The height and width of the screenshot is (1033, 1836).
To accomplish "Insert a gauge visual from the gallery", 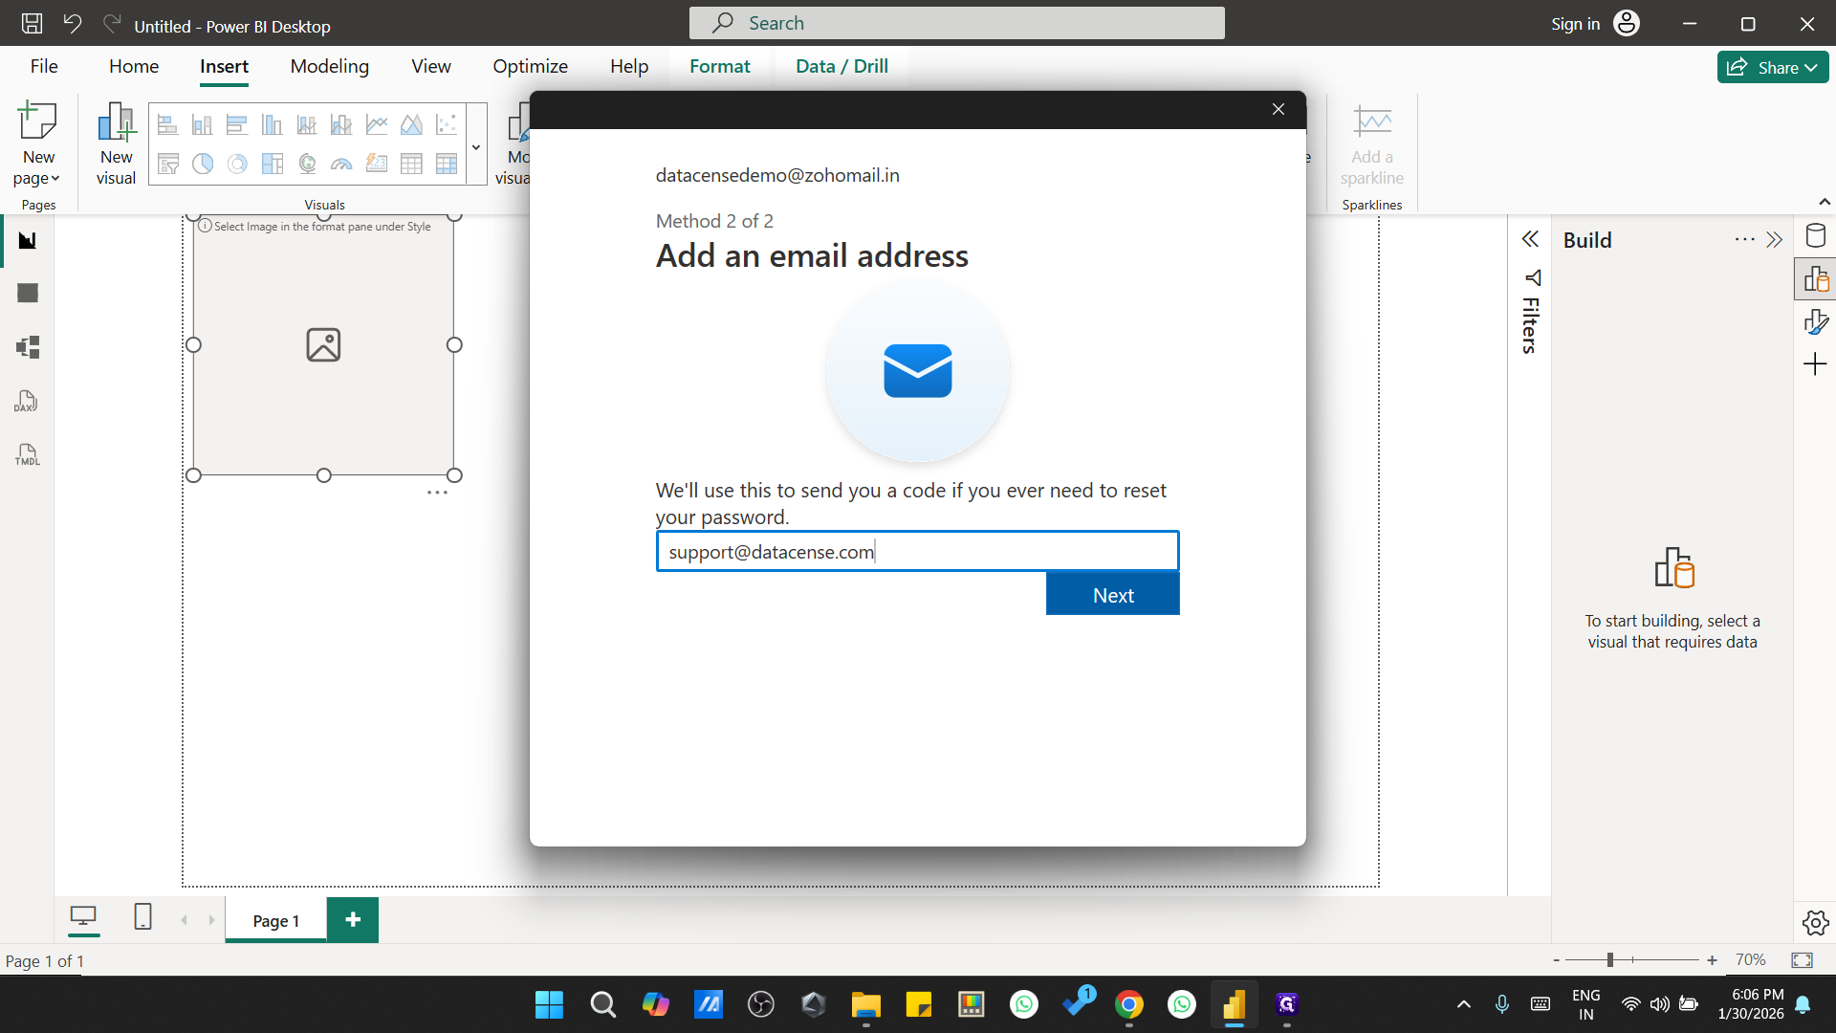I will 340,164.
